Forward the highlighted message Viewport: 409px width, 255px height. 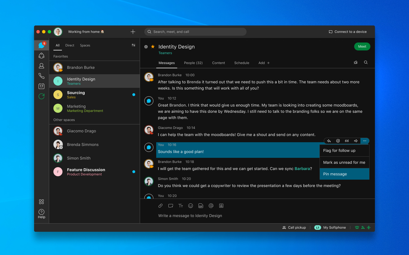[356, 141]
